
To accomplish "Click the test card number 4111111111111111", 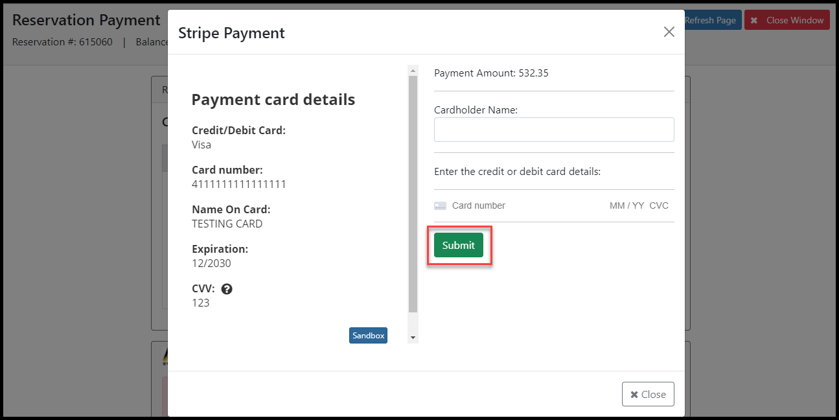I will 239,184.
